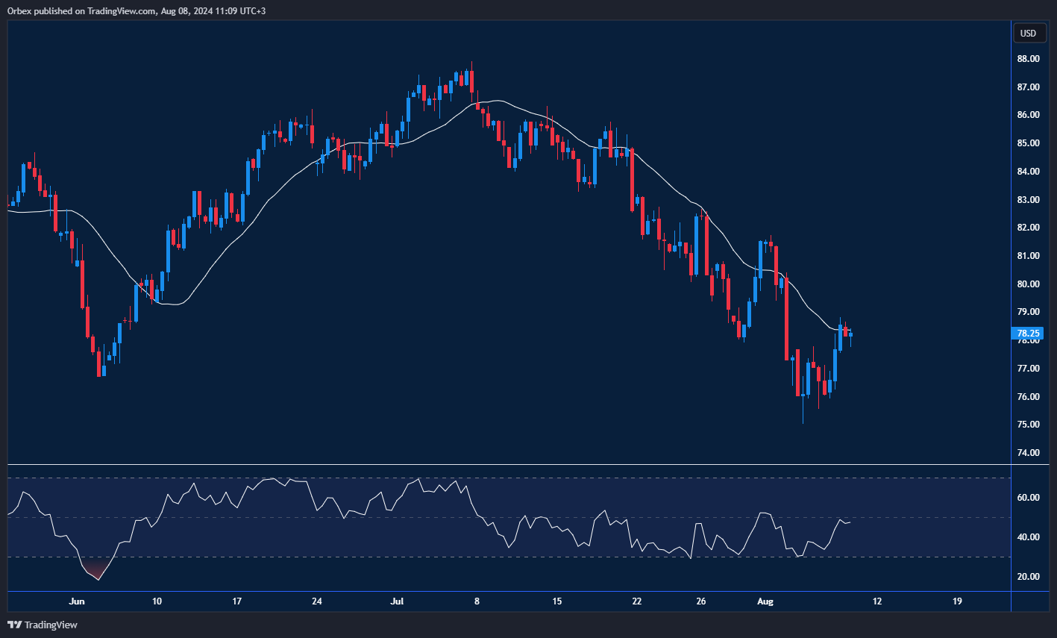Select the peak candle near July 8

473,82
